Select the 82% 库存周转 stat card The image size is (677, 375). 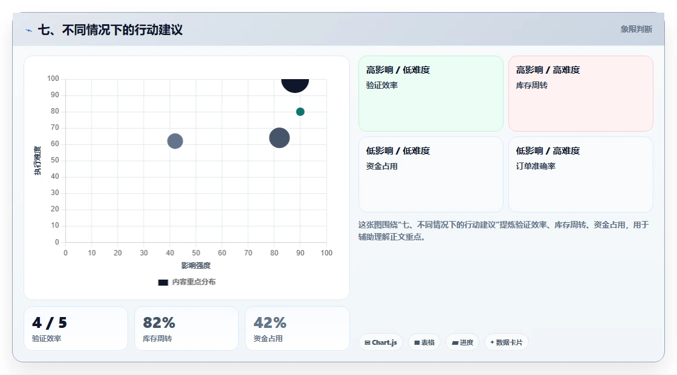tap(187, 329)
